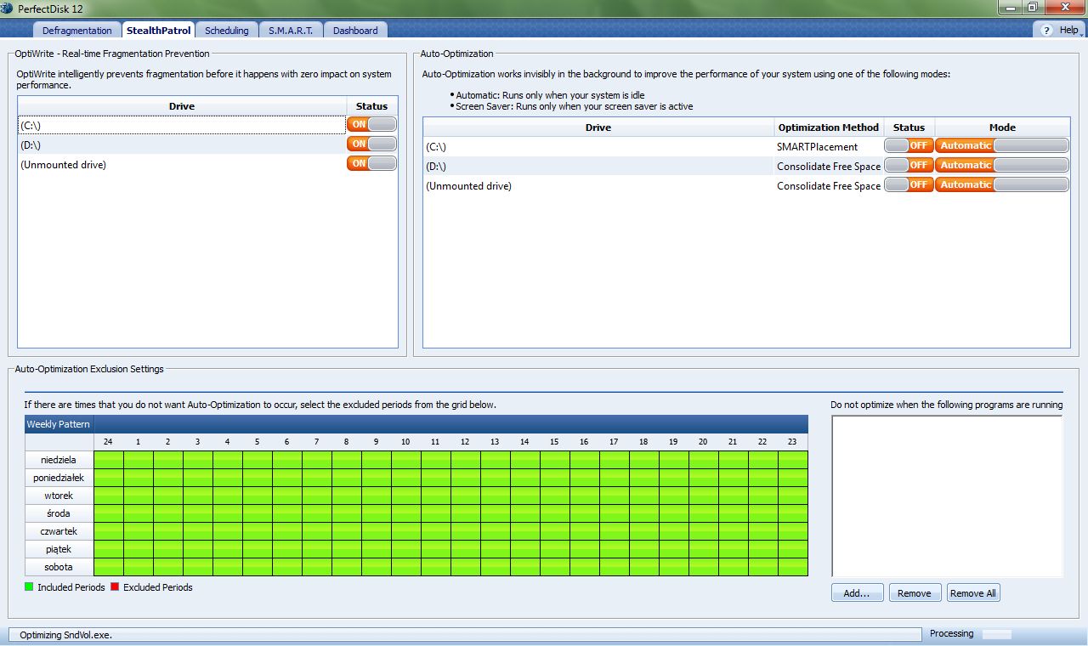Select the StealthPatrol tab

click(x=158, y=30)
